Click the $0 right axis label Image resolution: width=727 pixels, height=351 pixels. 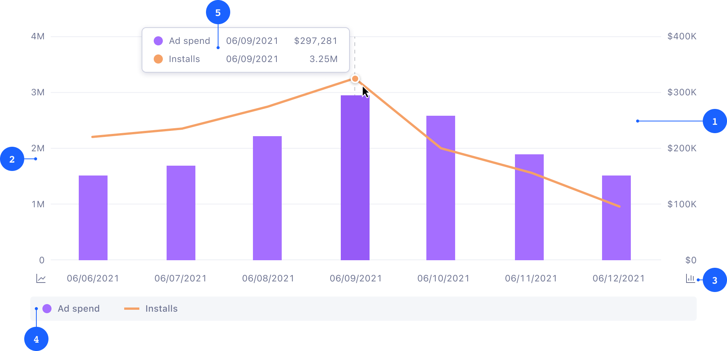(x=691, y=260)
